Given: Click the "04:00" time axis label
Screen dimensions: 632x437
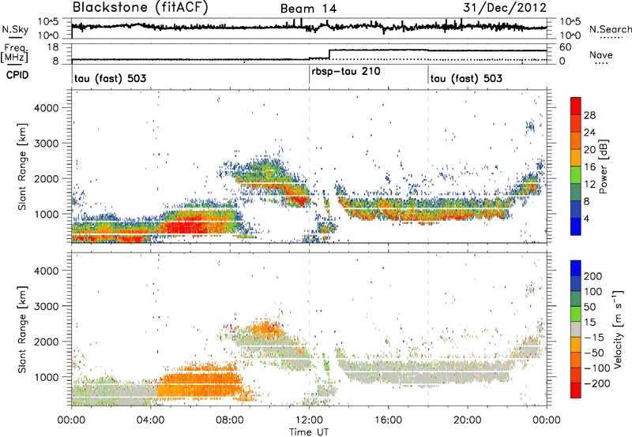Looking at the screenshot, I should (x=151, y=420).
